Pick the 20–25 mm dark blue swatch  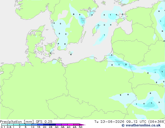click(46, 125)
